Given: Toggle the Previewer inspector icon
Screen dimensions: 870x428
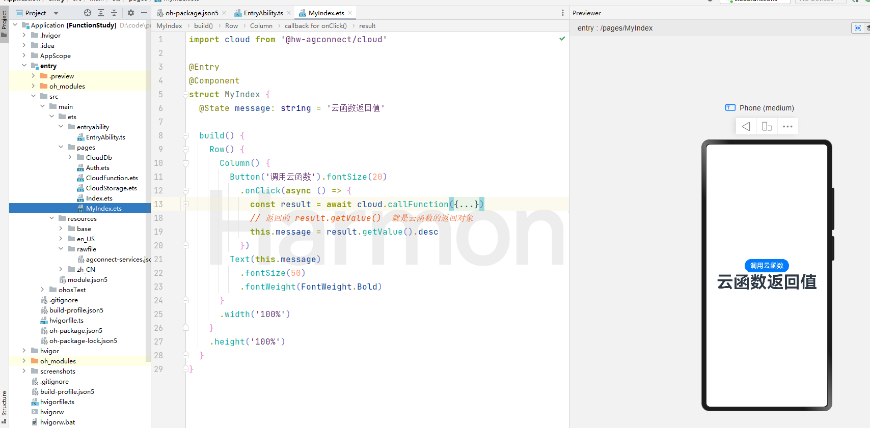Looking at the screenshot, I should pyautogui.click(x=858, y=28).
